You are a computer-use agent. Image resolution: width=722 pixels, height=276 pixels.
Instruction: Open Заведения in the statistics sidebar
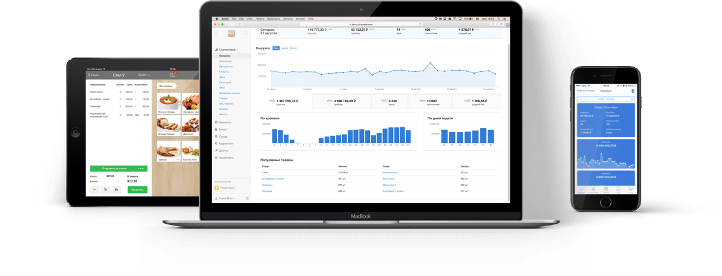click(225, 61)
